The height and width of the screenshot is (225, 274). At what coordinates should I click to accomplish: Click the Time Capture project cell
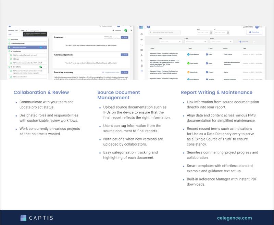coord(228,54)
